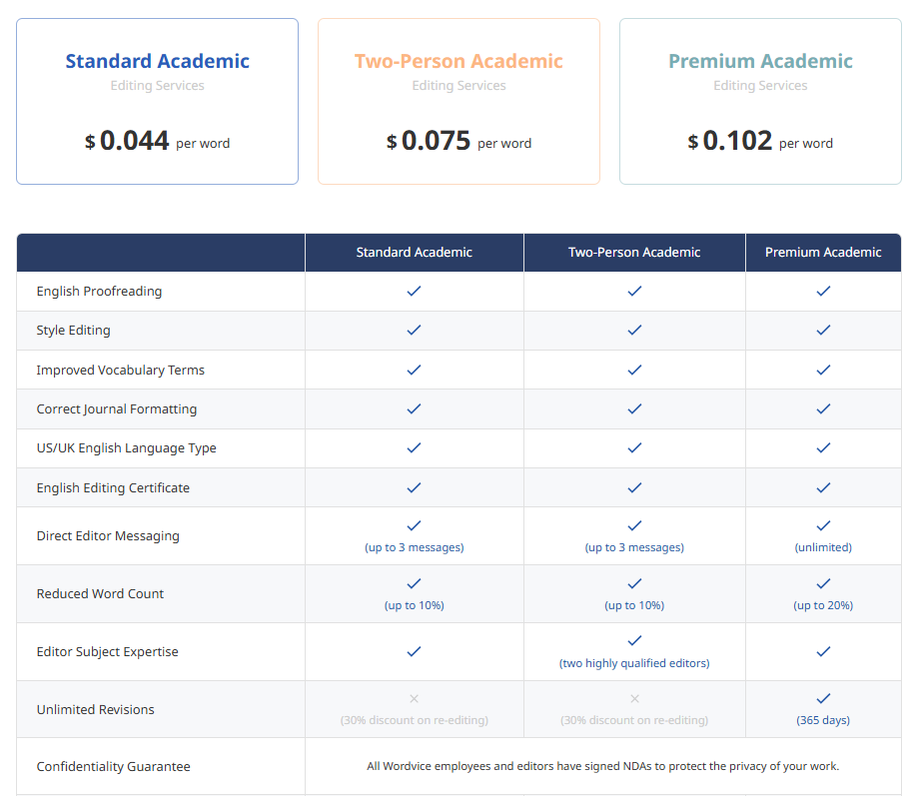This screenshot has height=796, width=918.
Task: Click the US/UK English Language Type label
Action: pyautogui.click(x=126, y=448)
